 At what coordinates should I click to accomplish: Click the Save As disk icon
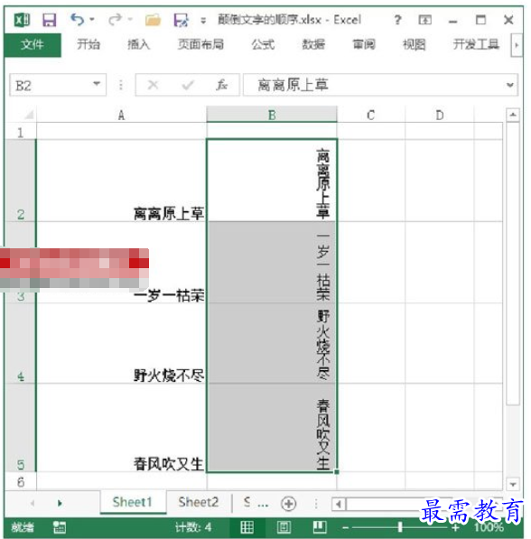pyautogui.click(x=181, y=20)
